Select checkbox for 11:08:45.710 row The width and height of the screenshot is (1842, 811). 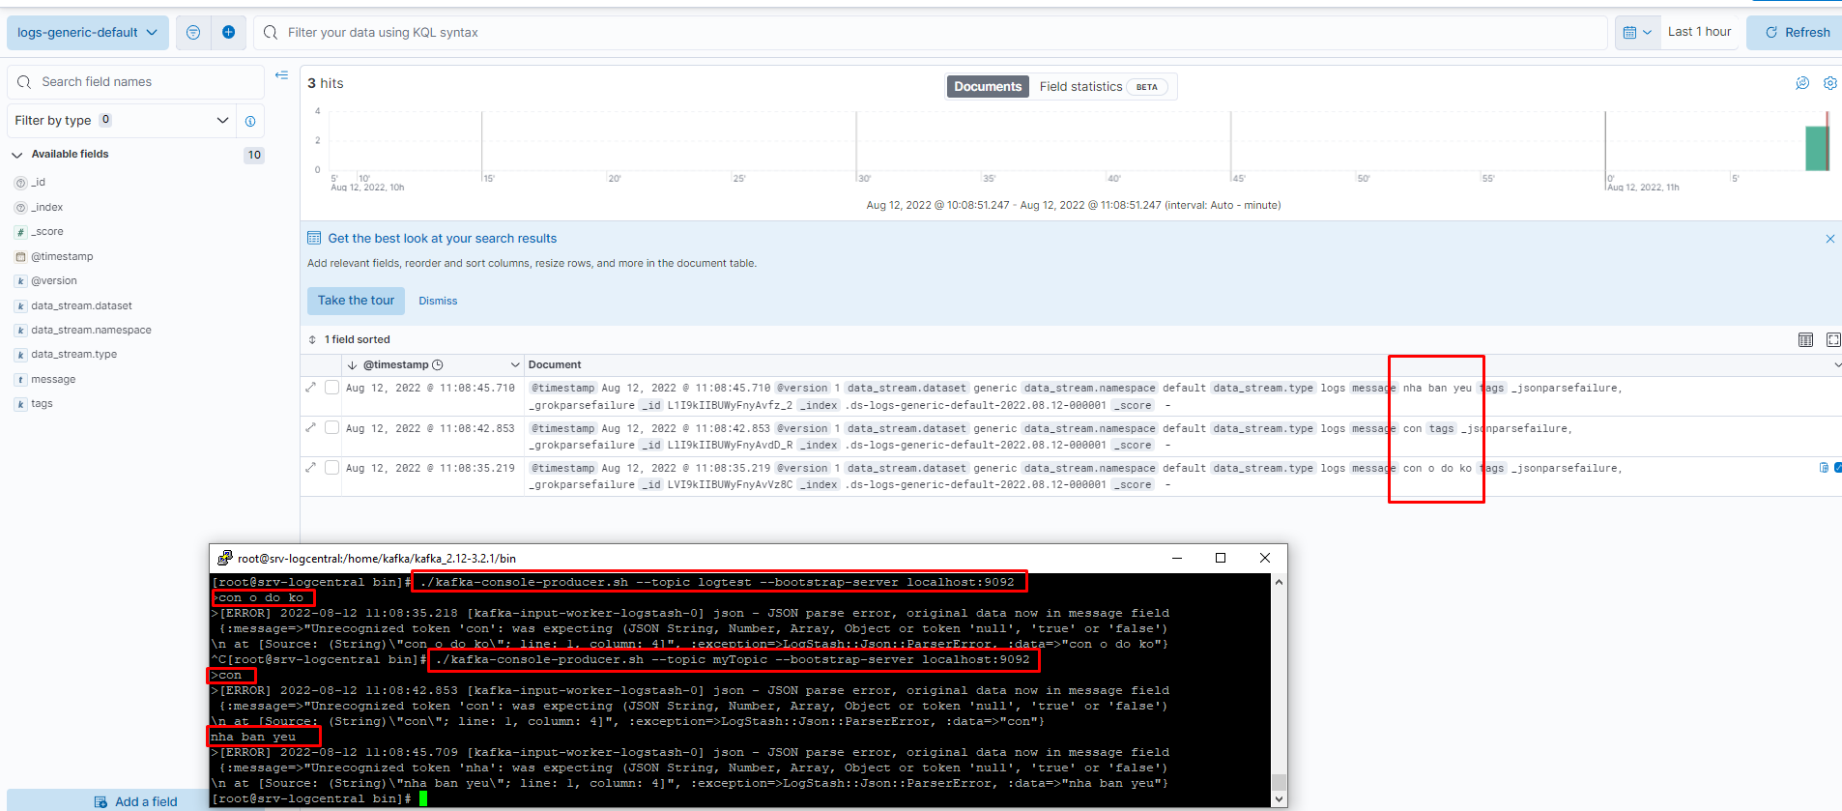click(x=331, y=388)
